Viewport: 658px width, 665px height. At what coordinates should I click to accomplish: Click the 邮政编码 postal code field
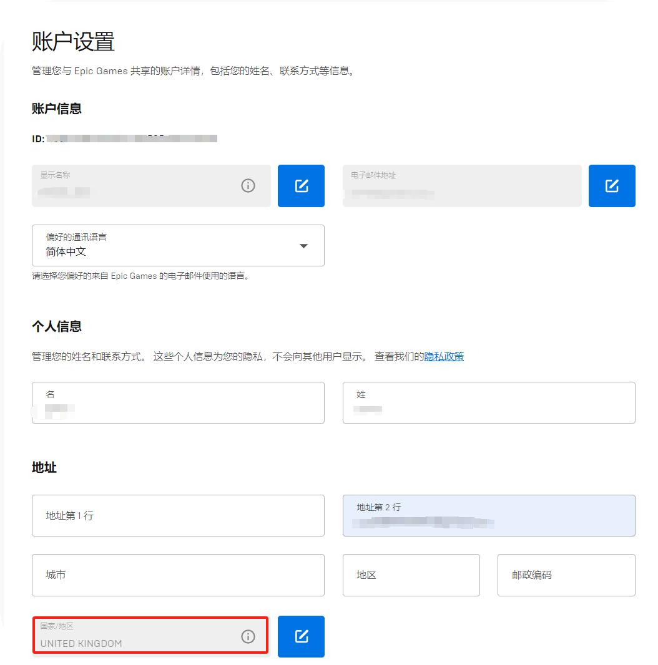tap(566, 575)
